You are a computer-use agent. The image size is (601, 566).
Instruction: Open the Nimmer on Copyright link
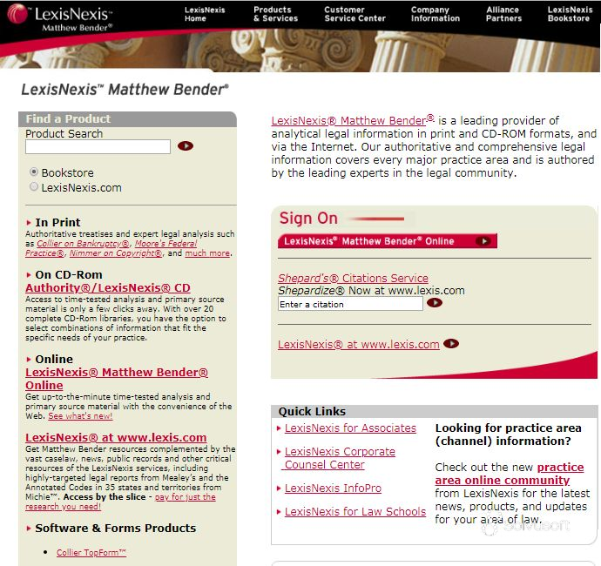(x=116, y=253)
